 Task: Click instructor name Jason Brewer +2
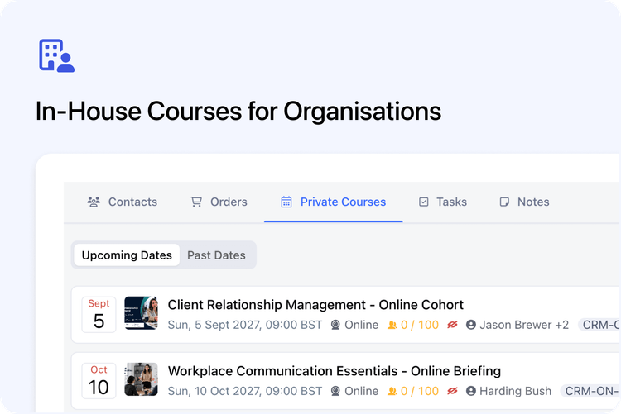524,325
